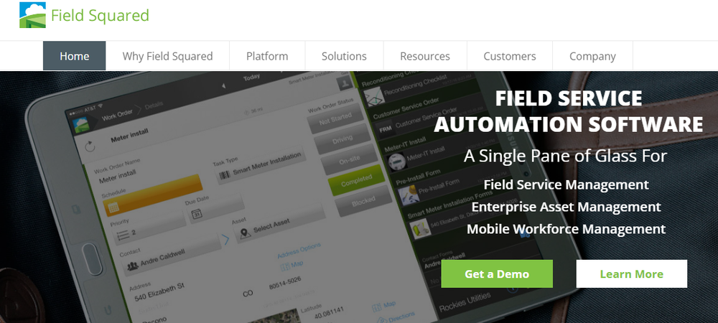Click the Get a Demo button
Screen dimensions: 718x323
coord(497,273)
